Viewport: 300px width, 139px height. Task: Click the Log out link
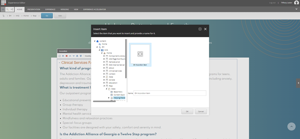pos(272,3)
